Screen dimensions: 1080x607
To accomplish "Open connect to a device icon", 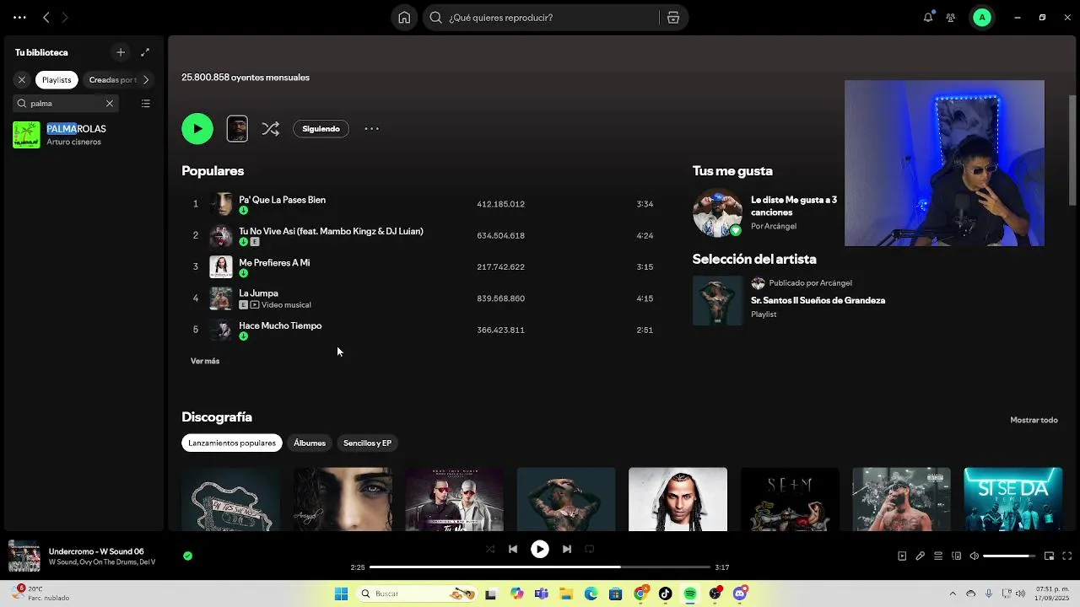I will tap(956, 556).
